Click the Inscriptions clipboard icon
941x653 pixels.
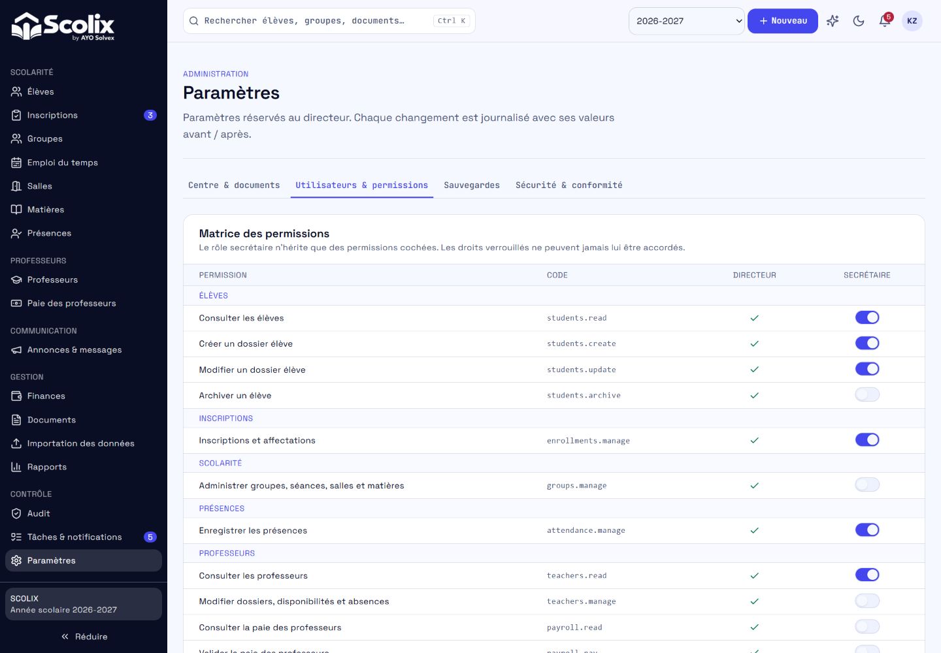click(16, 115)
